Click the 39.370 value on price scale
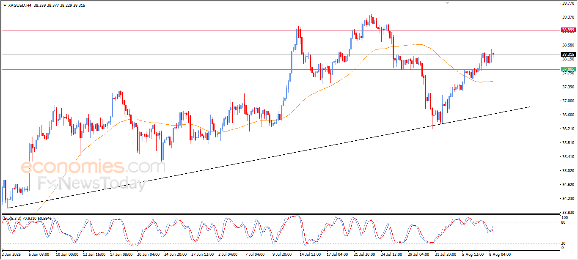Image resolution: width=578 pixels, height=260 pixels. 568,17
